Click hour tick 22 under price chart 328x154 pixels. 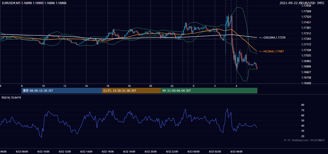172,86
